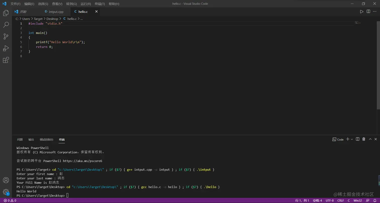Close the hello.c tab

click(x=96, y=12)
